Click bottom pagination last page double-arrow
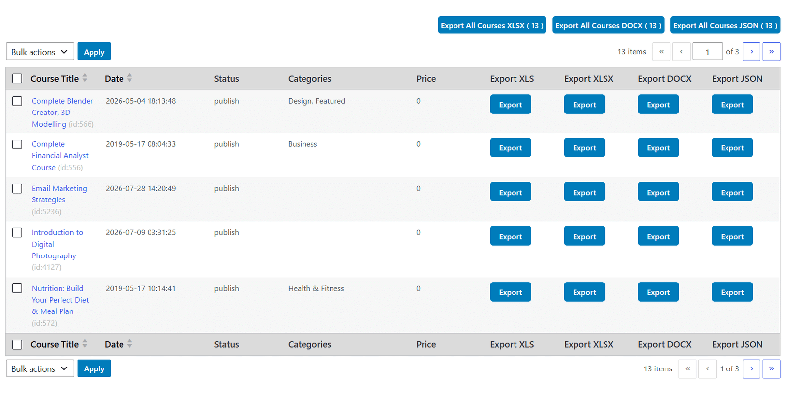Screen dimensions: 787x396 click(x=771, y=369)
